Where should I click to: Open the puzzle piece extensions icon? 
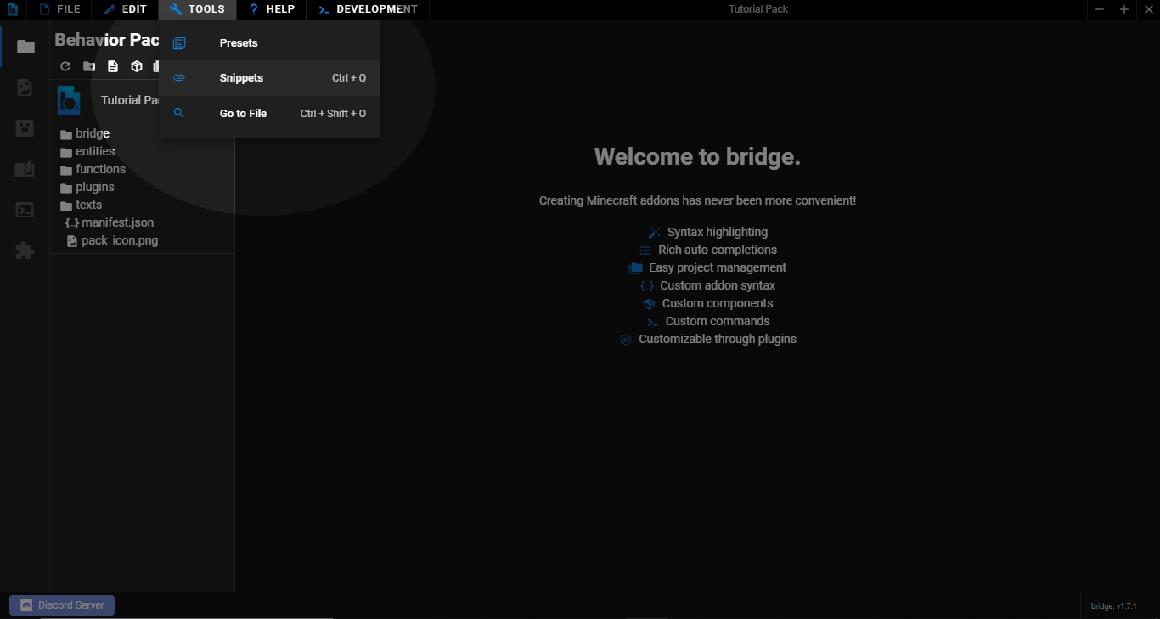click(x=25, y=250)
